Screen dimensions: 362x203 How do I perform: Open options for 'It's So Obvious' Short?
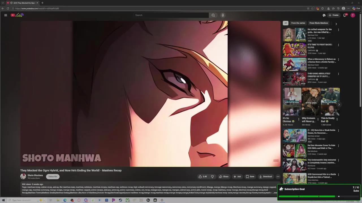pyautogui.click(x=299, y=119)
